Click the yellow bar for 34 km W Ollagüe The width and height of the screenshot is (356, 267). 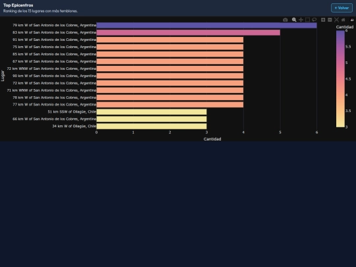[152, 126]
